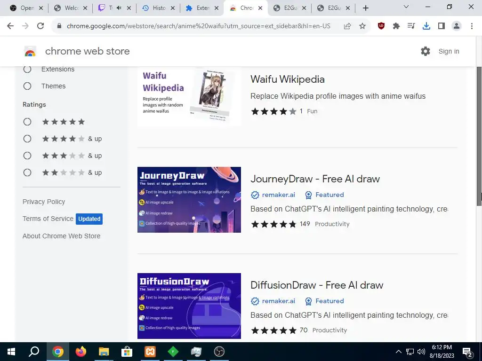The width and height of the screenshot is (482, 361).
Task: Open taskbar search magnifier
Action: (34, 352)
